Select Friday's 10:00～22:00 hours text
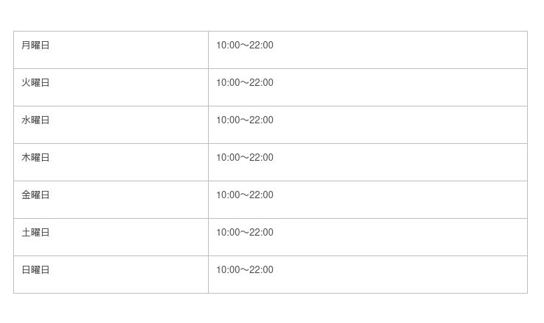Image resolution: width=544 pixels, height=323 pixels. click(245, 195)
